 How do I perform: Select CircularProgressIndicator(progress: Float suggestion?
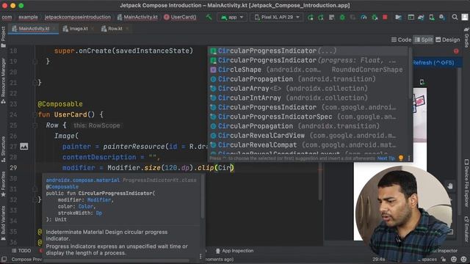pyautogui.click(x=308, y=60)
